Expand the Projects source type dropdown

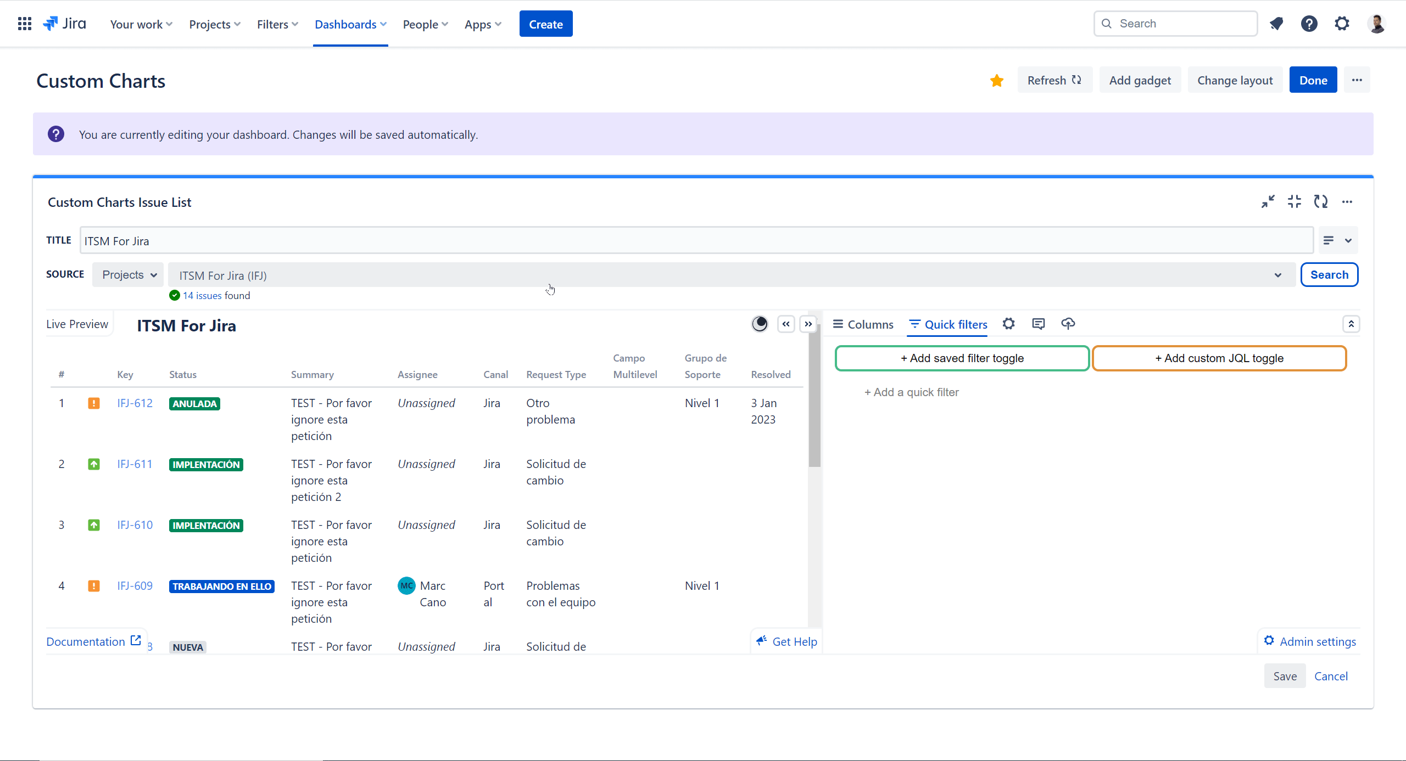point(129,275)
